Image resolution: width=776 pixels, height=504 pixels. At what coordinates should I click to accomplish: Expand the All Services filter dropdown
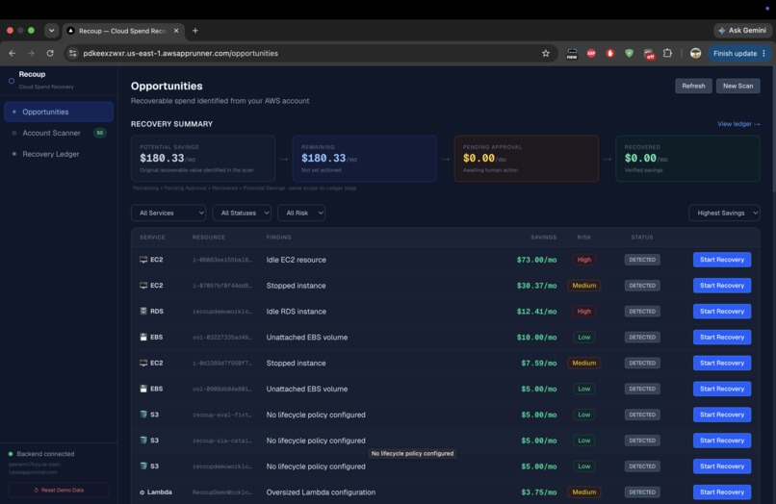[168, 214]
